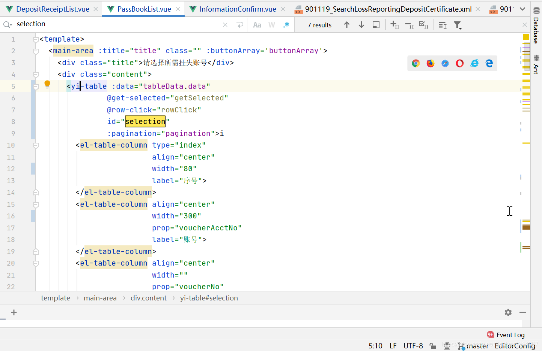Toggle Regex (.*) search option

click(286, 25)
